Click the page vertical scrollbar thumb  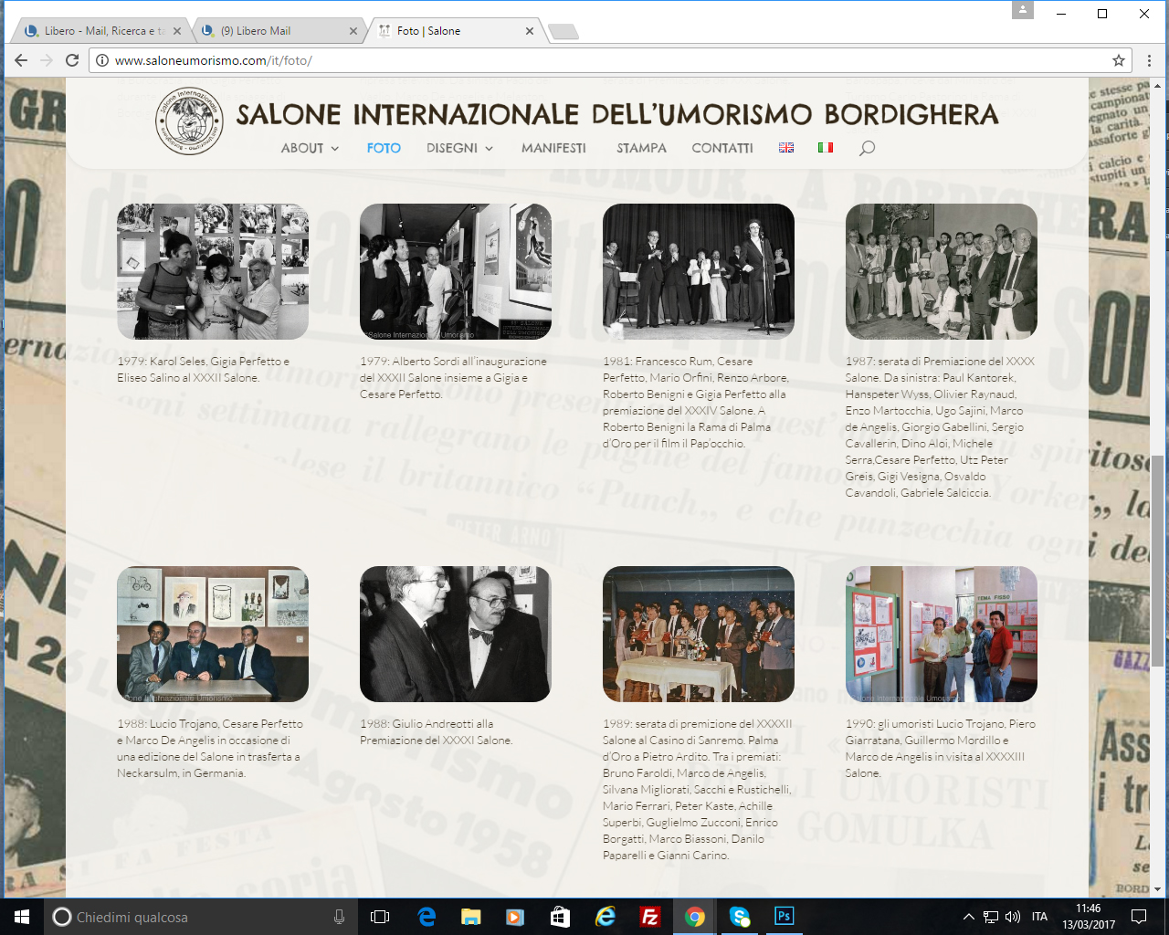click(1158, 560)
